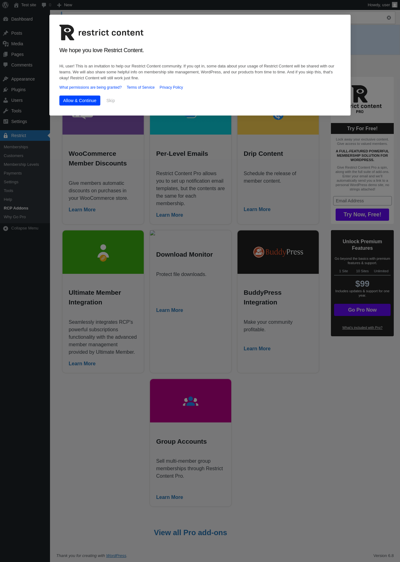The height and width of the screenshot is (562, 400).
Task: Open the Why Go Pro submenu item
Action: click(15, 217)
